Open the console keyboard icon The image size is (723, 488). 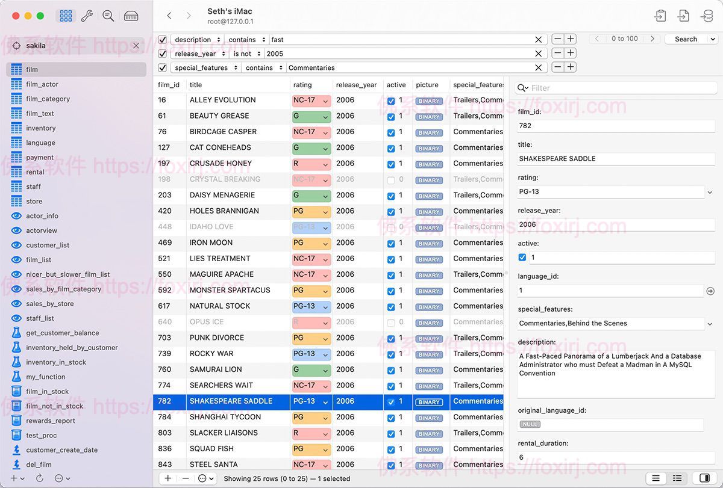(x=131, y=16)
